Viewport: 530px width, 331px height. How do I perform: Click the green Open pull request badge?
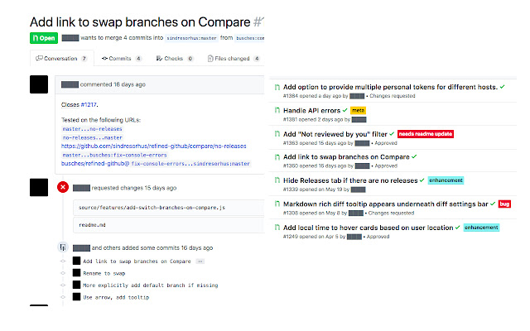point(44,38)
